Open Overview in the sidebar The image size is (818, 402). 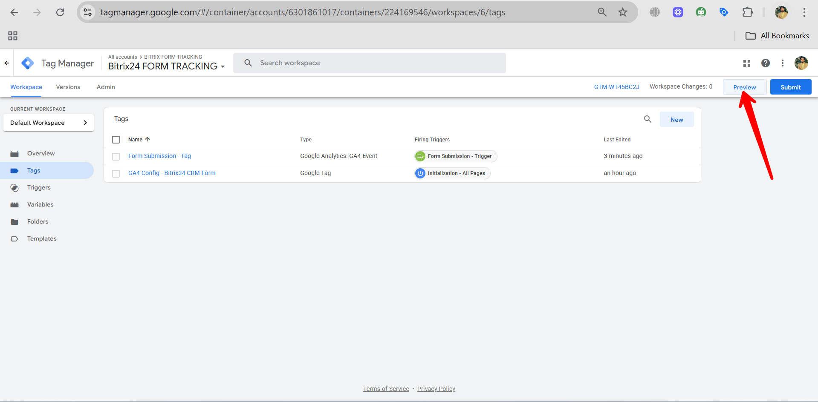pyautogui.click(x=47, y=153)
